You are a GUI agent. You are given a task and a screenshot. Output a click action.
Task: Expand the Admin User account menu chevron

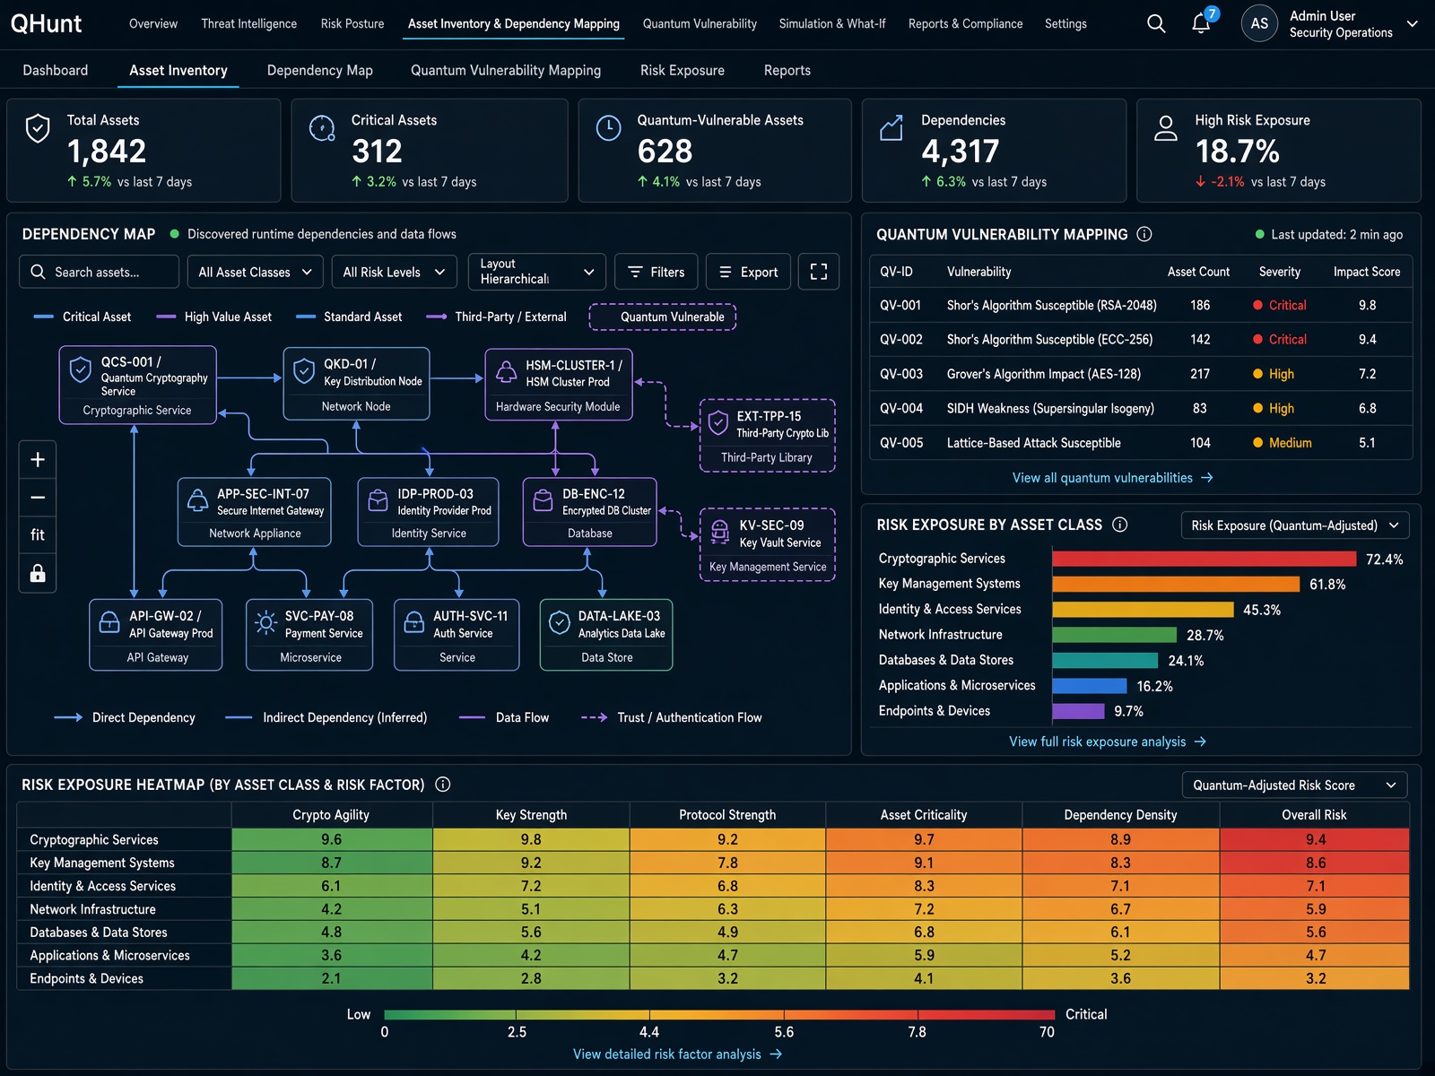pos(1413,24)
